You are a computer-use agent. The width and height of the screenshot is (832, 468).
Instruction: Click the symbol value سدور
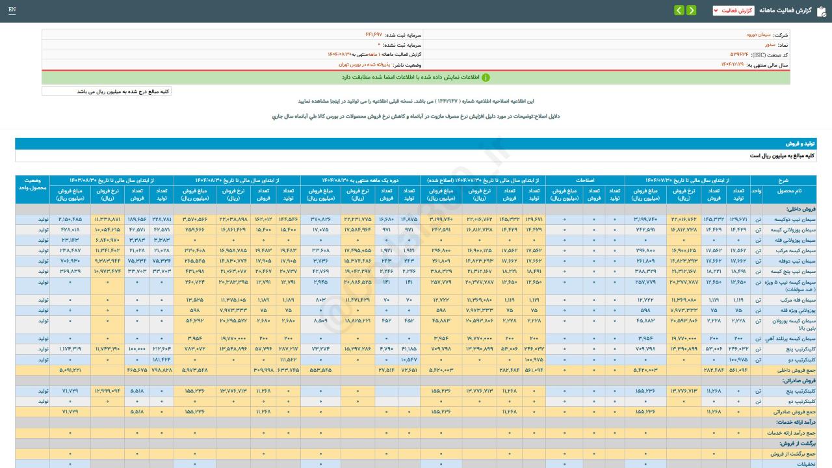coord(766,45)
